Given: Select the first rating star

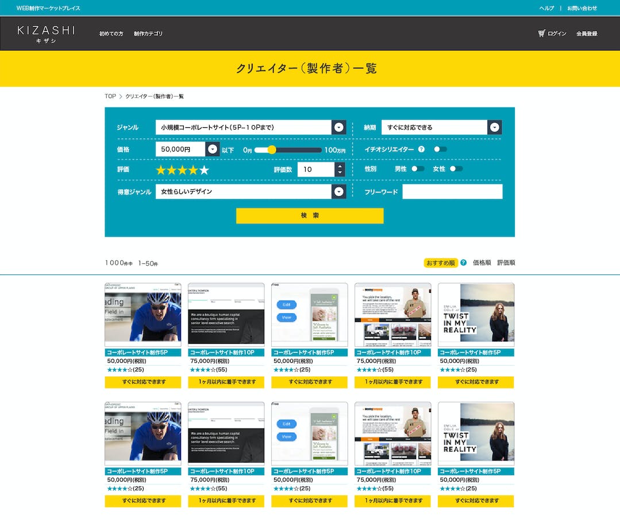Looking at the screenshot, I should tap(161, 170).
